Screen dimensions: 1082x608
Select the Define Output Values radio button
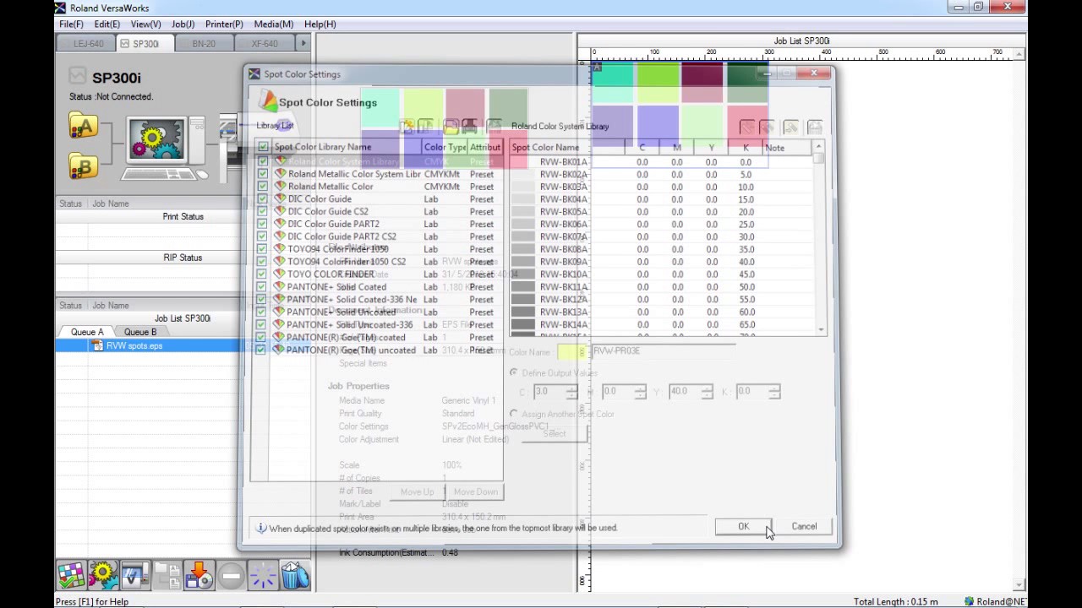[514, 372]
